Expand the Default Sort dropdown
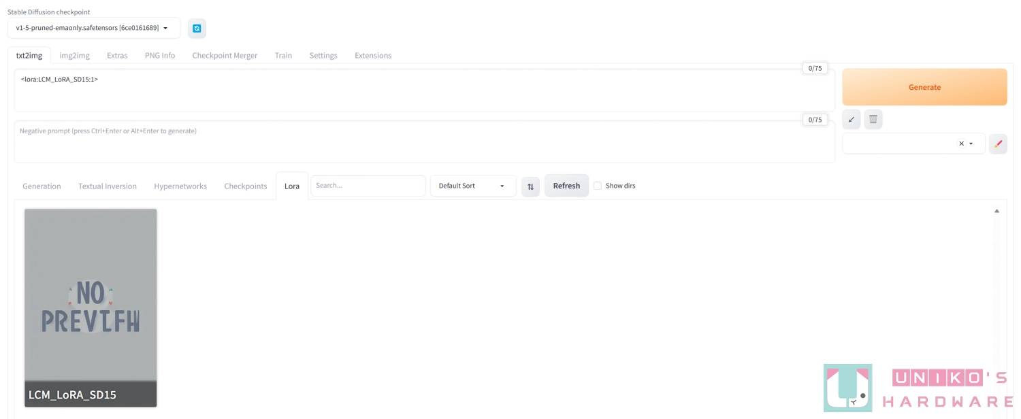Image resolution: width=1021 pixels, height=419 pixels. [473, 186]
